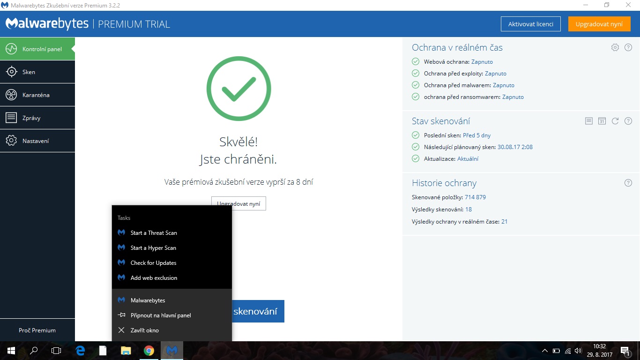Open settings gear in Ochrana v reálném čase
This screenshot has width=640, height=360.
pyautogui.click(x=615, y=47)
